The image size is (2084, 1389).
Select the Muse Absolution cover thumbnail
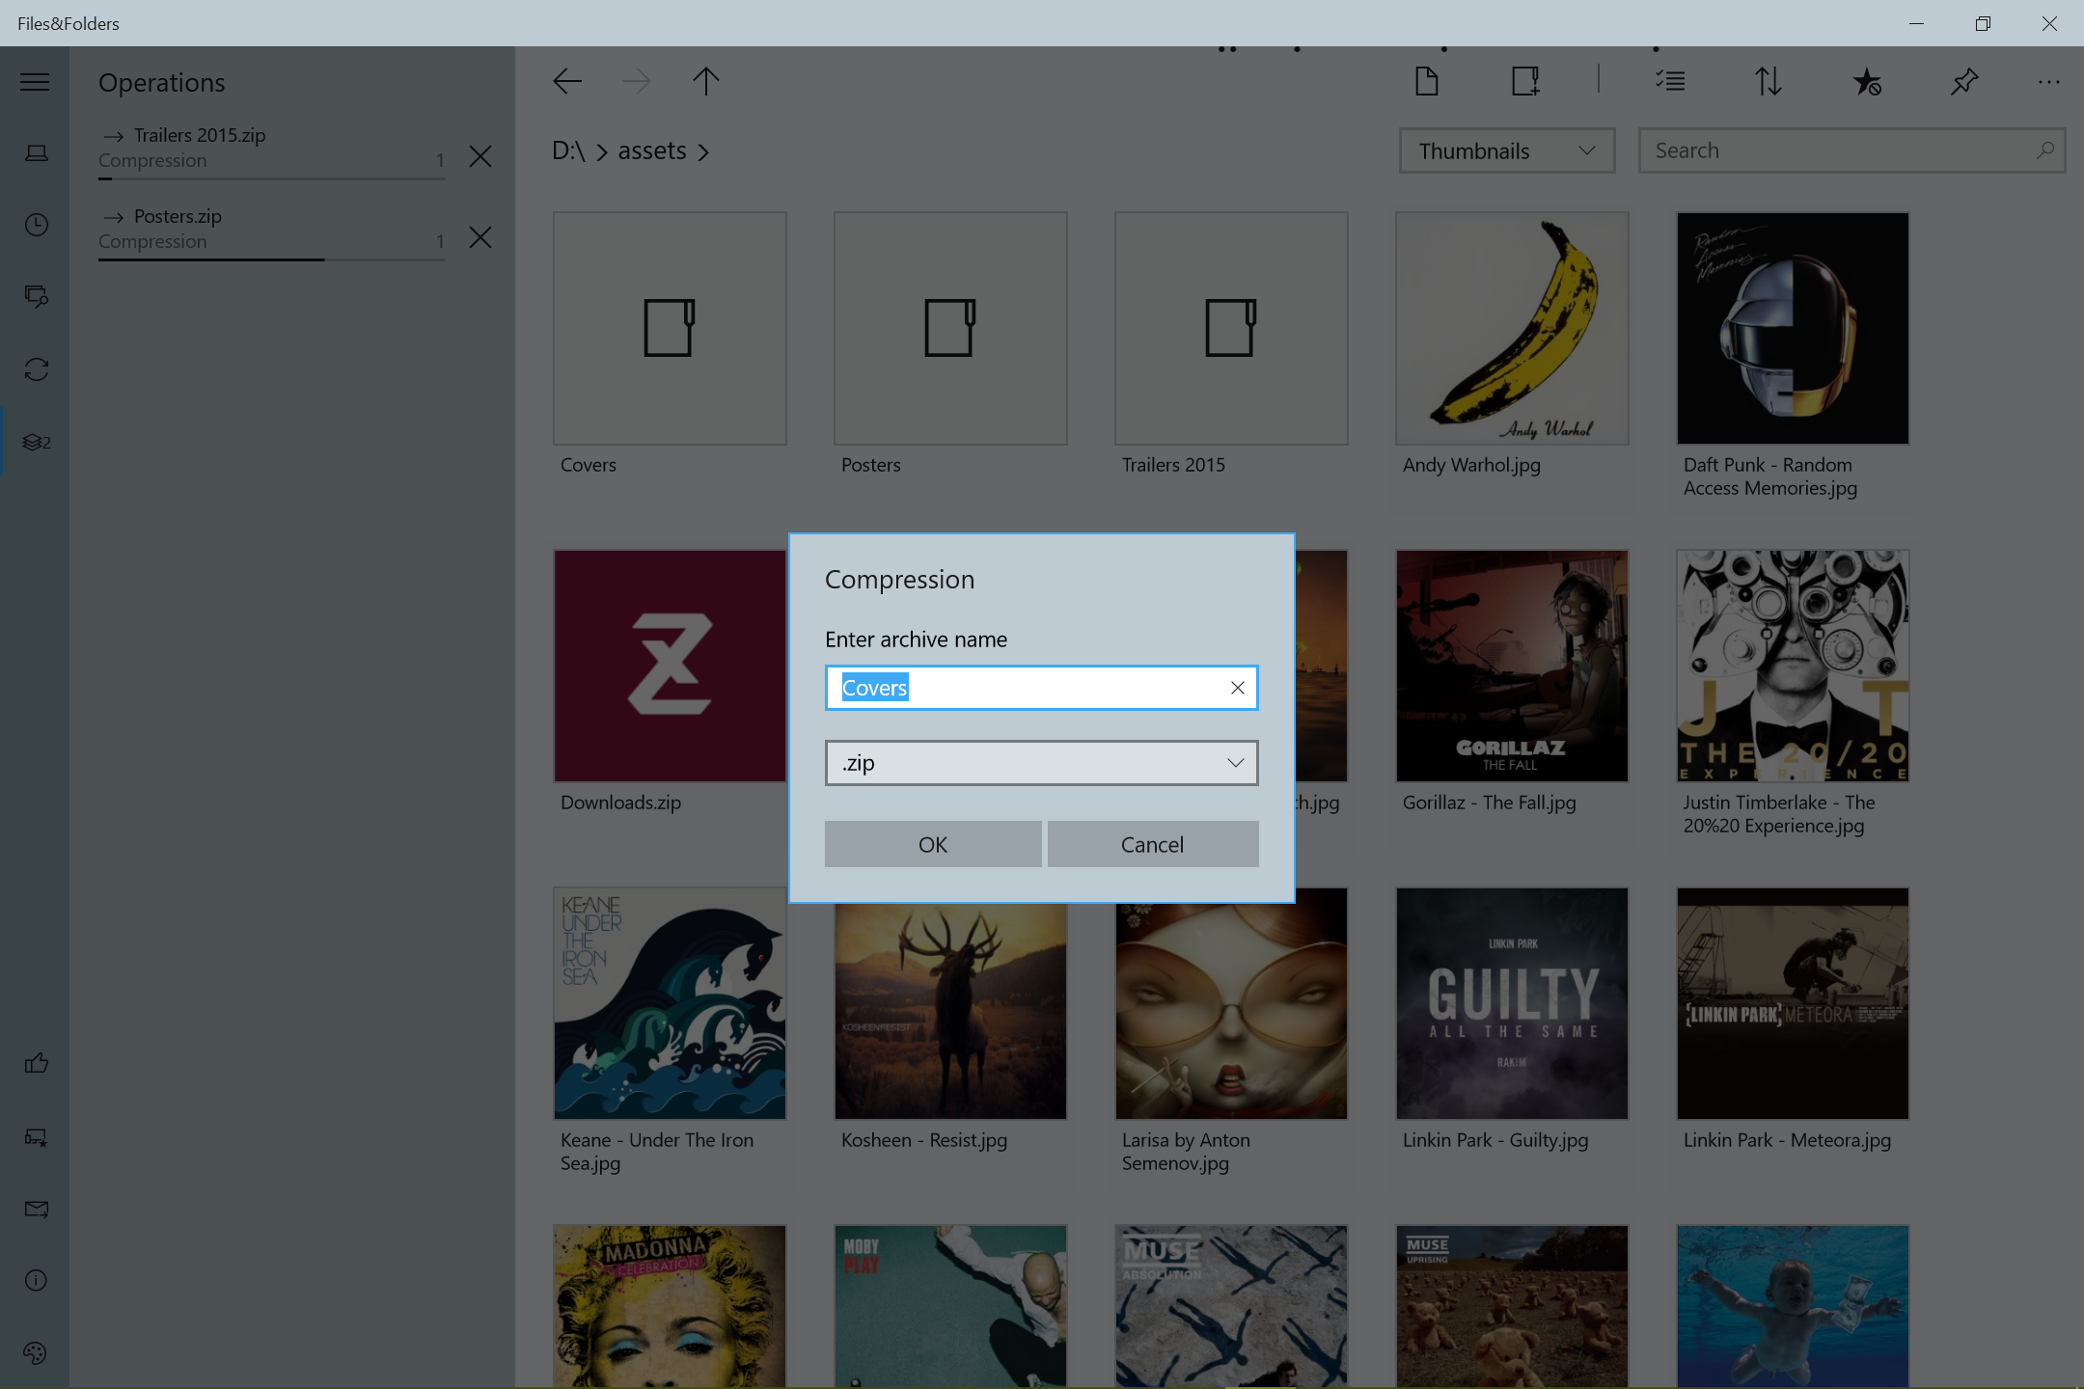pos(1231,1306)
